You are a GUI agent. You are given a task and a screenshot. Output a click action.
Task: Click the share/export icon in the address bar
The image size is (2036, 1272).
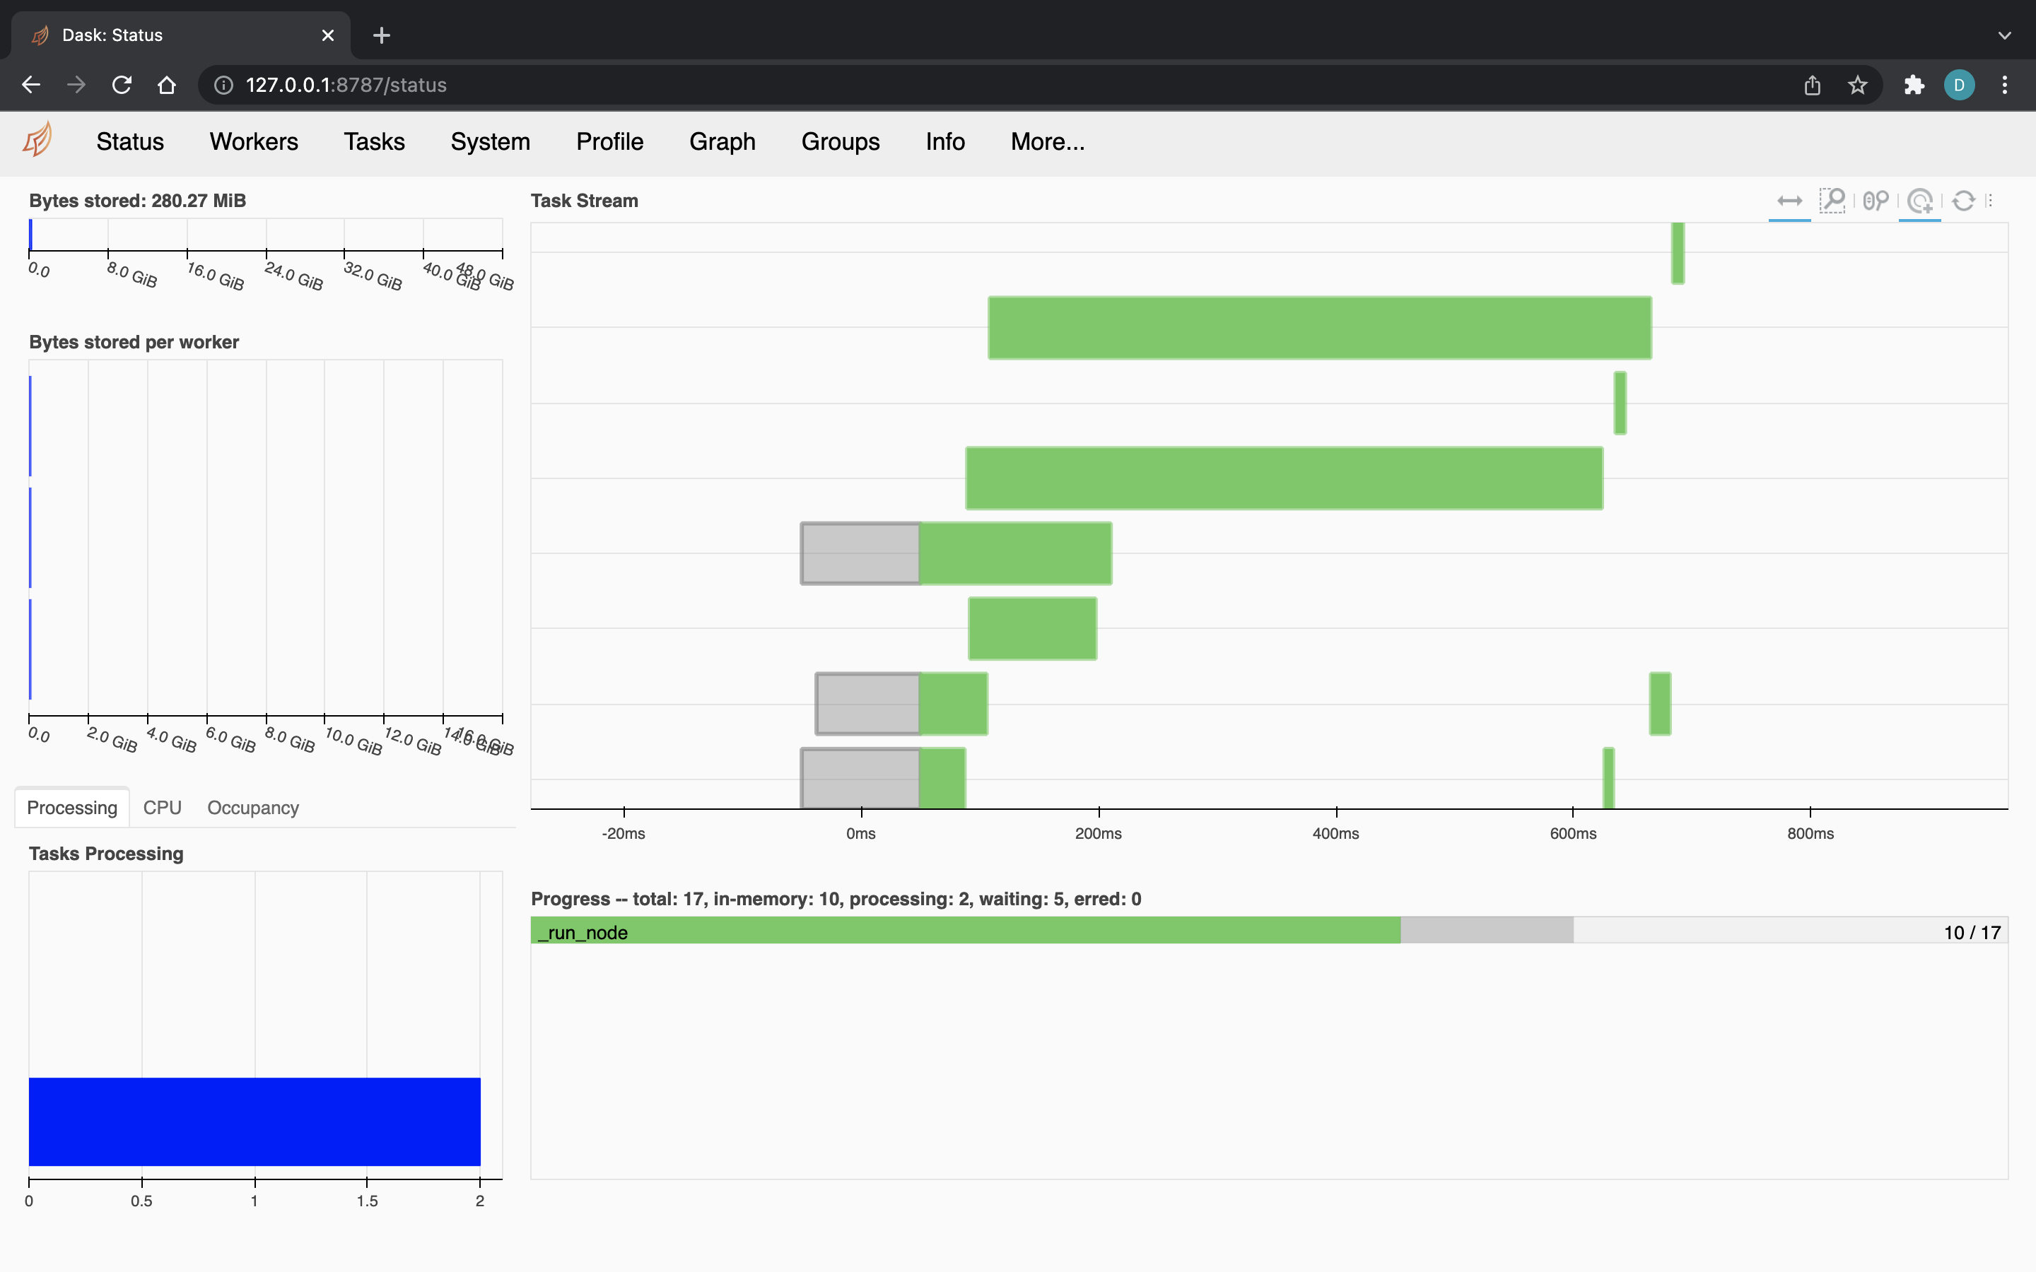(x=1812, y=84)
